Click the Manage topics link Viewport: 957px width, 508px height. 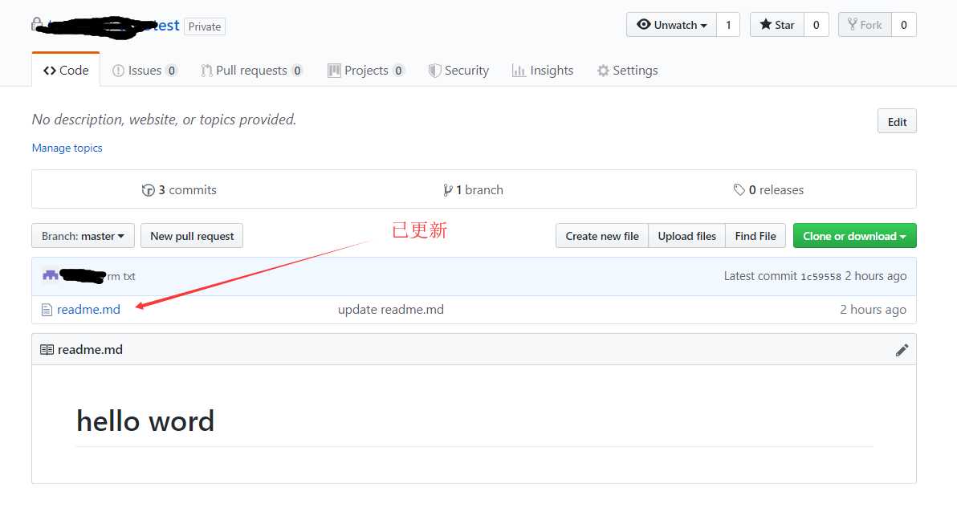[67, 148]
